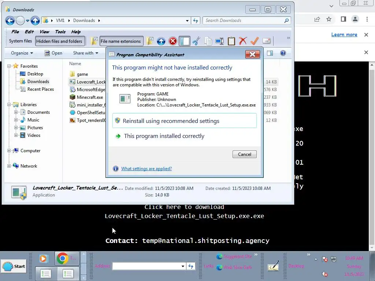The image size is (375, 281).
Task: Open the Help menu
Action: (76, 31)
